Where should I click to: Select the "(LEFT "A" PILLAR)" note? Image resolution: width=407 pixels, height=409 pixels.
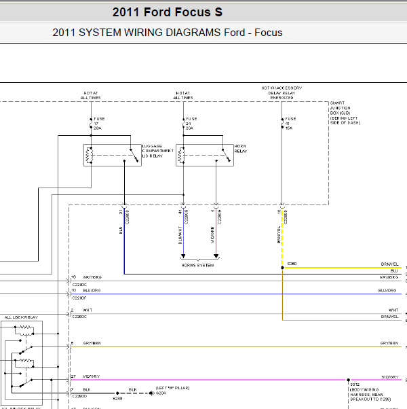click(x=173, y=388)
